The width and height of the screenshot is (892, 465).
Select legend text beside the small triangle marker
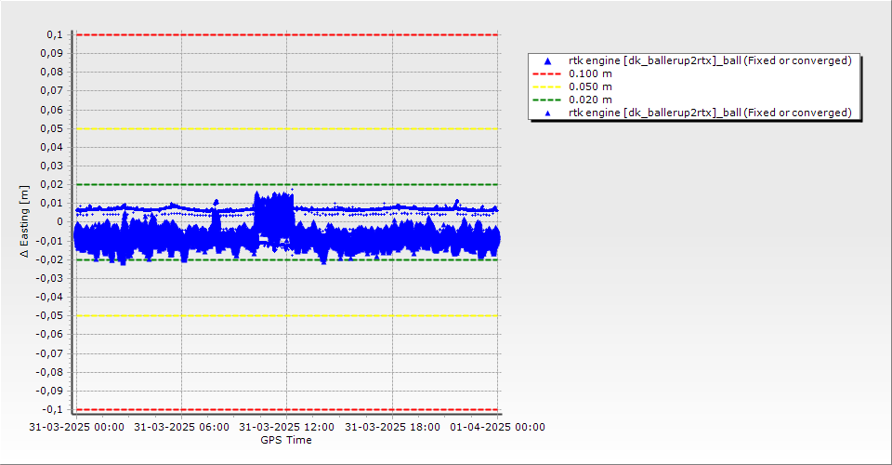click(710, 113)
